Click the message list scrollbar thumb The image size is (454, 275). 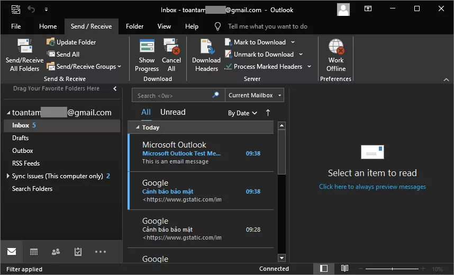282,152
